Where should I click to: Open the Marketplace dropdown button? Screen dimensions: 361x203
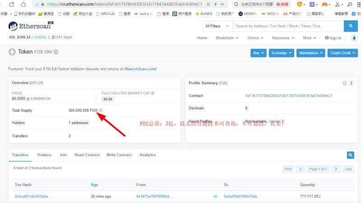point(311,53)
